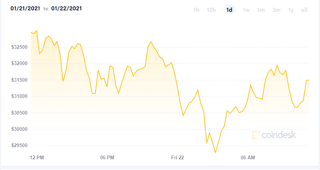
Task: Switch chart to 12h range
Action: [x=211, y=10]
